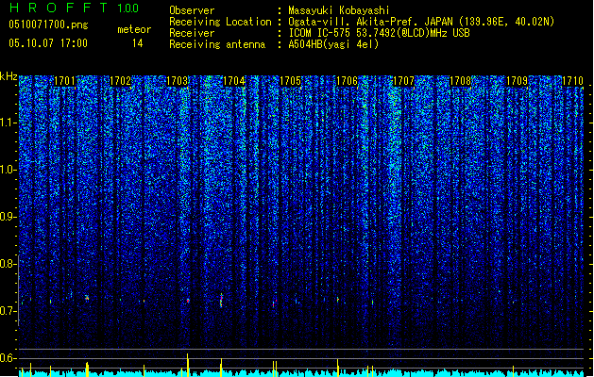594x377 pixels.
Task: Click the 1702 time marker
Action: coord(121,81)
